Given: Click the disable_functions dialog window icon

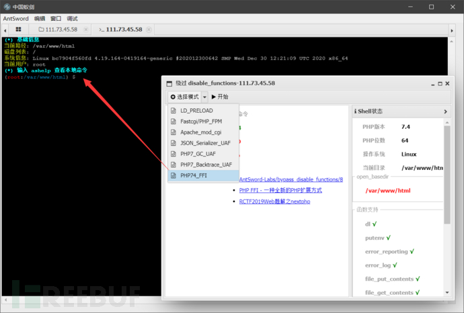Looking at the screenshot, I should 169,84.
